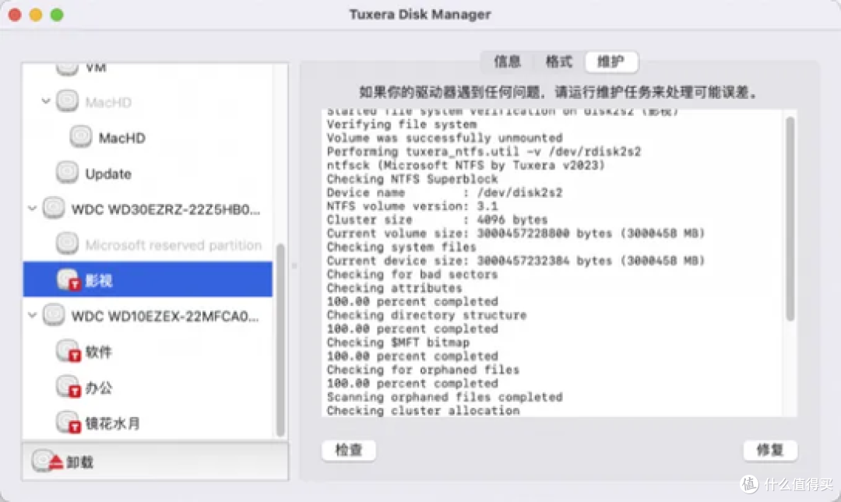This screenshot has height=502, width=841.
Task: Click the 'Current device size' log line
Action: (516, 261)
